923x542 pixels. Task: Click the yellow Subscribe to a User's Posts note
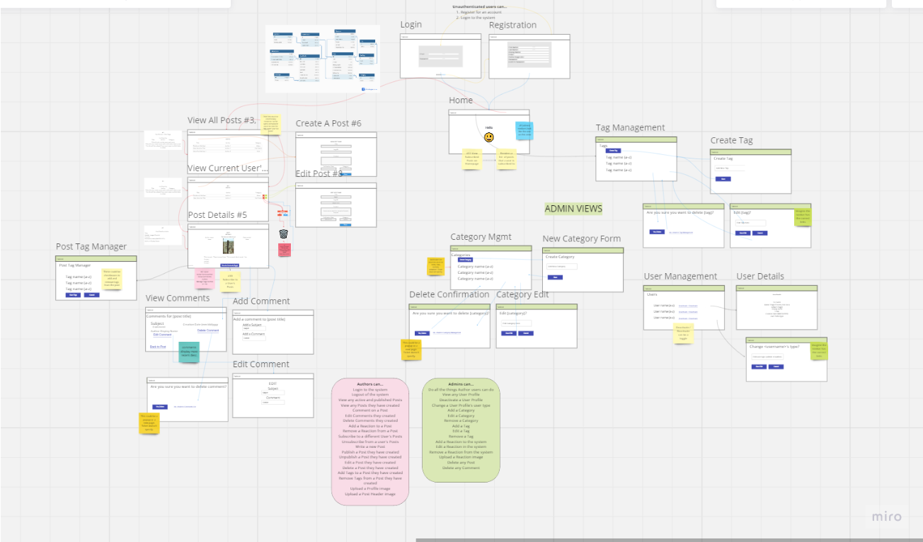230,281
